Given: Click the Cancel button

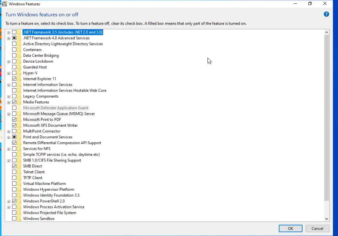Looking at the screenshot, I should [x=317, y=229].
